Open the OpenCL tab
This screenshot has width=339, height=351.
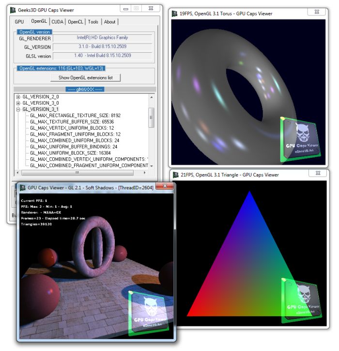tap(76, 22)
